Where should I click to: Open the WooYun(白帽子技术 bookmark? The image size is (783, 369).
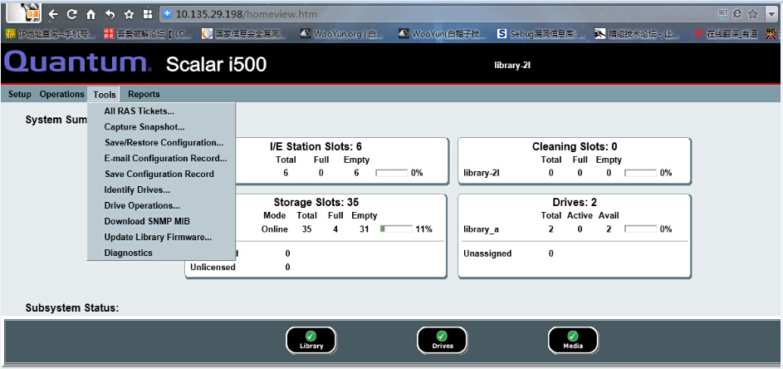click(442, 34)
